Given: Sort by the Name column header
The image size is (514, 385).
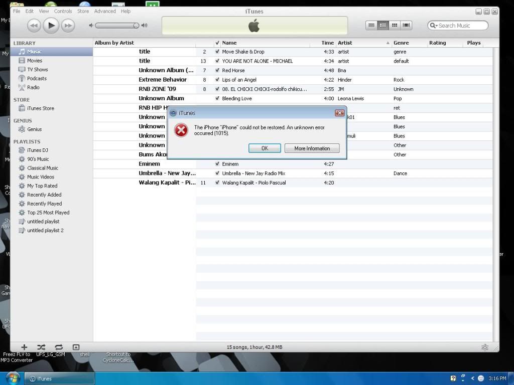Looking at the screenshot, I should 266,43.
